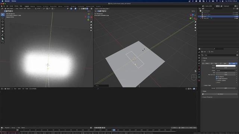Click the Power value field

coord(226,68)
